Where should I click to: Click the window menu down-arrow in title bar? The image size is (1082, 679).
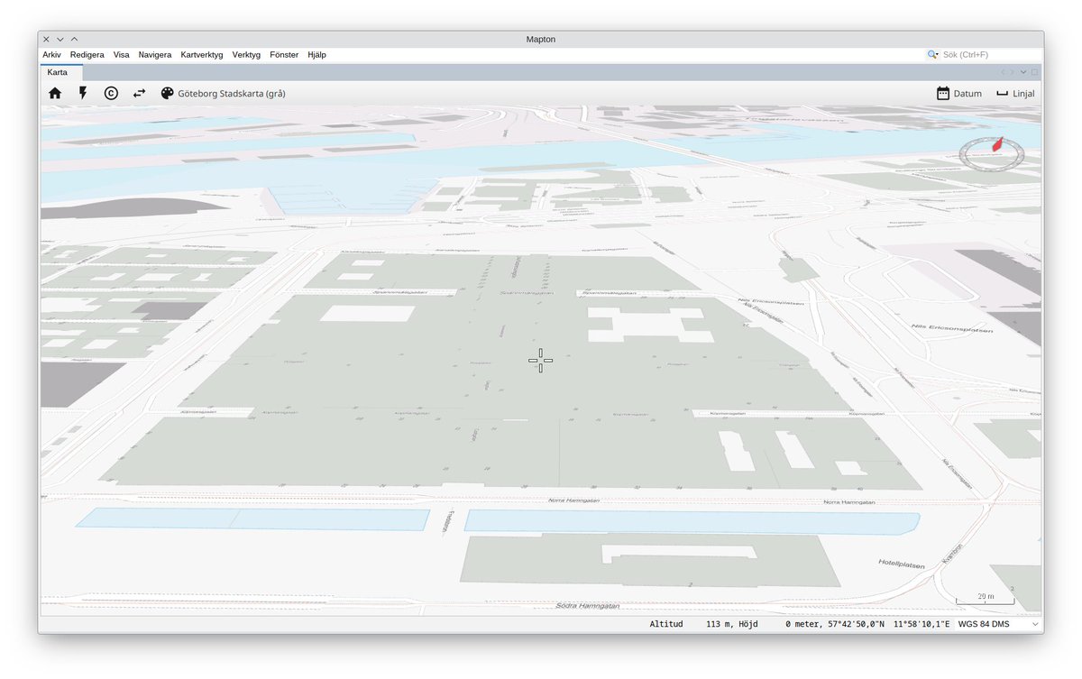[60, 39]
